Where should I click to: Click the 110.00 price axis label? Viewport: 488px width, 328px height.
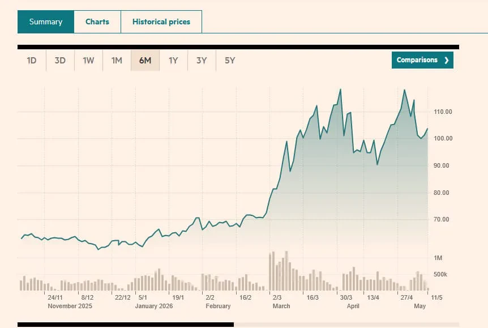click(443, 112)
